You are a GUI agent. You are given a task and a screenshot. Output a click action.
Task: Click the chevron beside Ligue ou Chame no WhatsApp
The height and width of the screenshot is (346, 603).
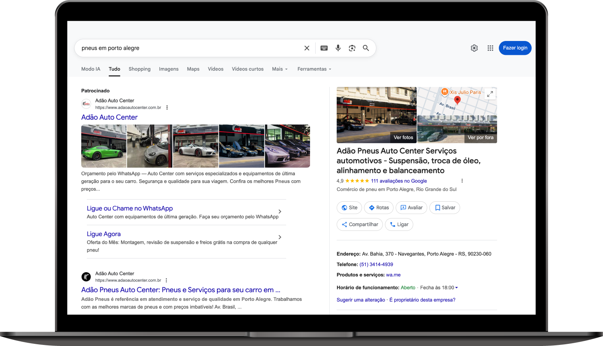[280, 212]
